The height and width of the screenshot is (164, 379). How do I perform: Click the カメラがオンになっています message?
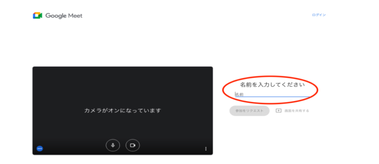[x=123, y=111]
